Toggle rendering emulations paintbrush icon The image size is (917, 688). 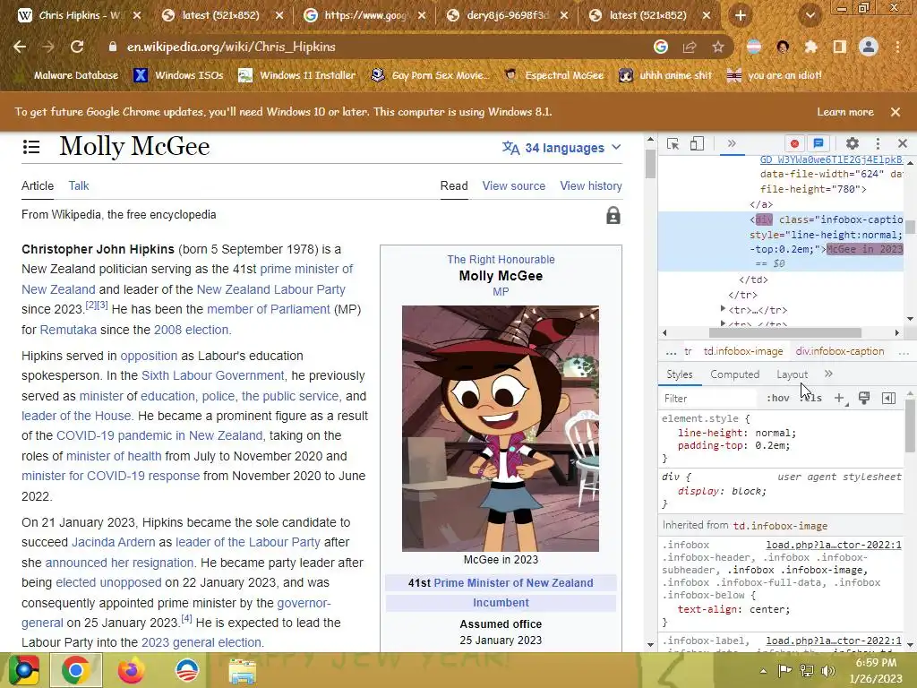coord(864,399)
